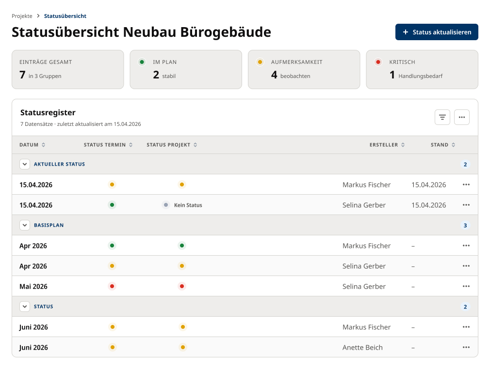This screenshot has height=369, width=490.
Task: Open row menu for Mai 2026 entry
Action: tap(466, 286)
